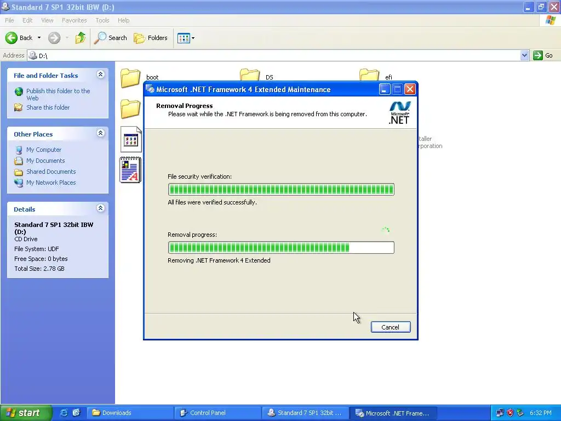Click the Cancel button in removal dialog
The width and height of the screenshot is (561, 421).
point(390,327)
